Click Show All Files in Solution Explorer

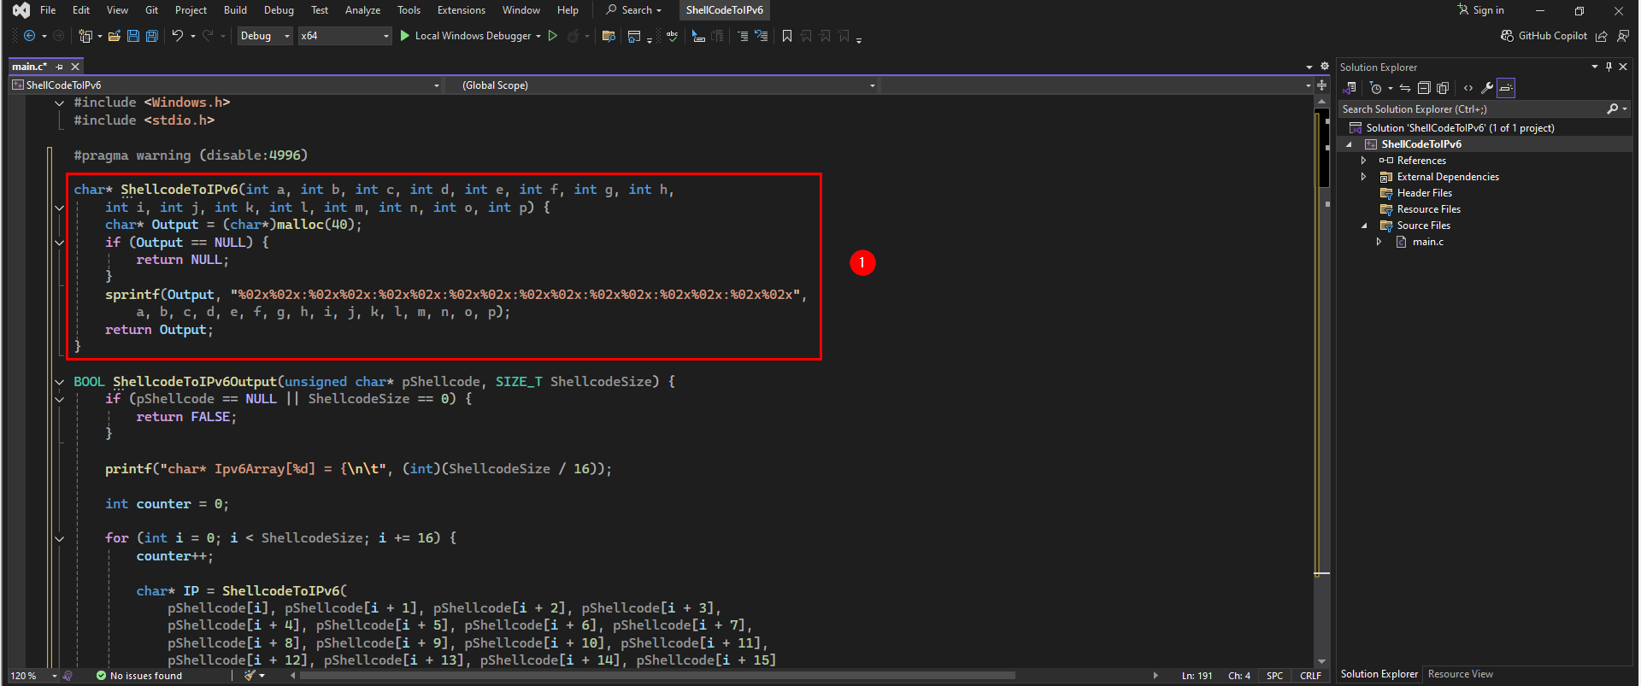click(x=1443, y=88)
